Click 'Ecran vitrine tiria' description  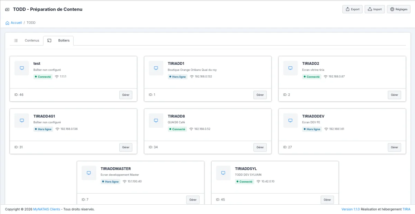coord(313,70)
